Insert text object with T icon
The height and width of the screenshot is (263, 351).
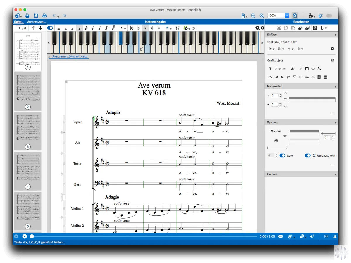[x=270, y=69]
